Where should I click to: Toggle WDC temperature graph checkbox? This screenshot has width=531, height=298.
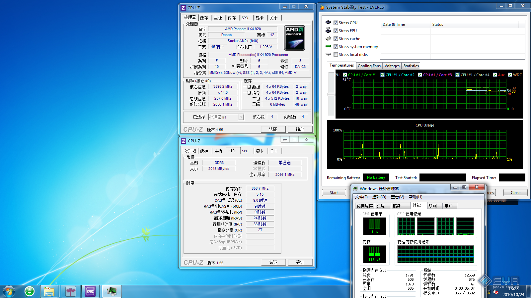(510, 74)
